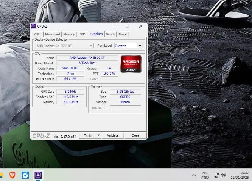Open the Bench tab
Viewport: 252px width, 181px height.
(110, 34)
